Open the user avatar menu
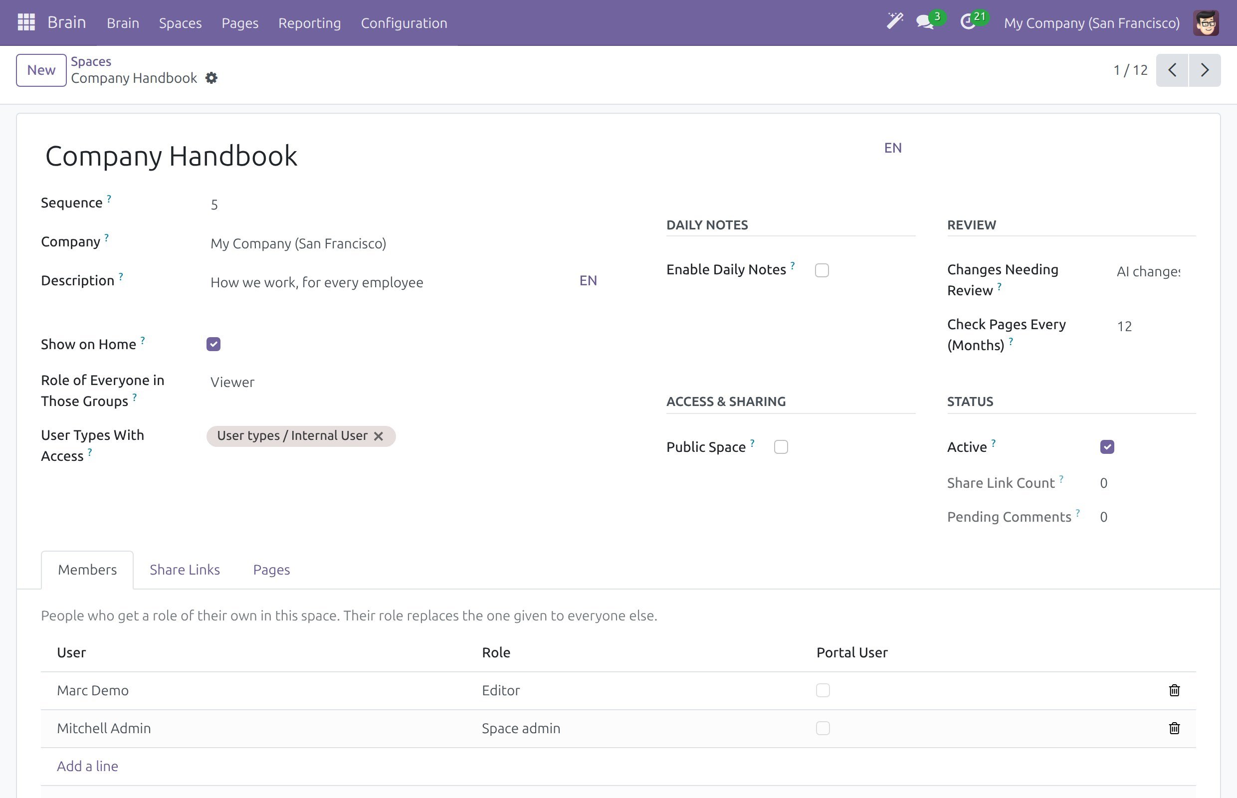The height and width of the screenshot is (798, 1237). pyautogui.click(x=1206, y=23)
